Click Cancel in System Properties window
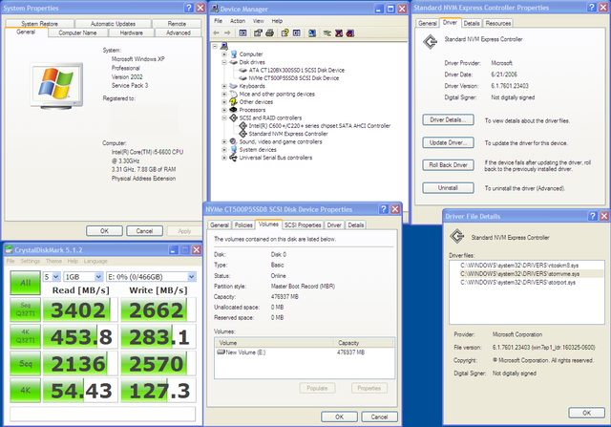This screenshot has width=611, height=427. coord(144,231)
